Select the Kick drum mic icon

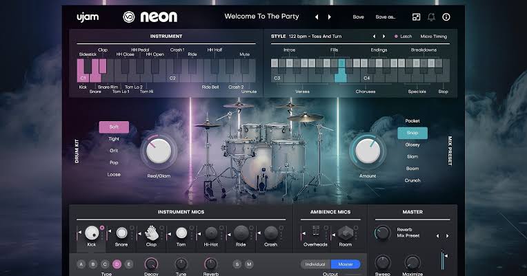click(92, 233)
